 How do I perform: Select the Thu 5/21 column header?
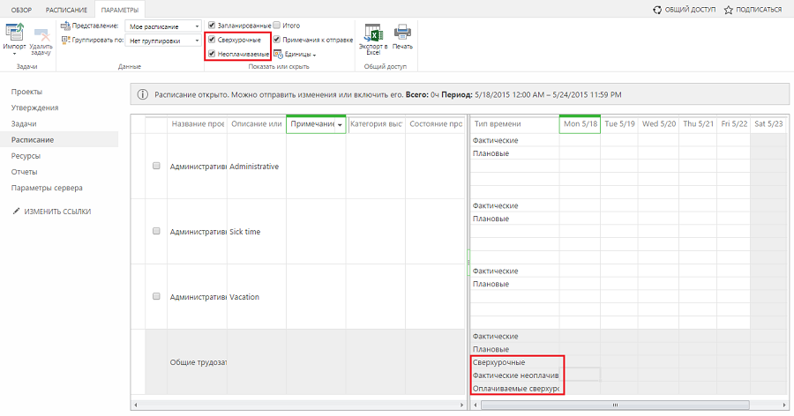[x=699, y=124]
